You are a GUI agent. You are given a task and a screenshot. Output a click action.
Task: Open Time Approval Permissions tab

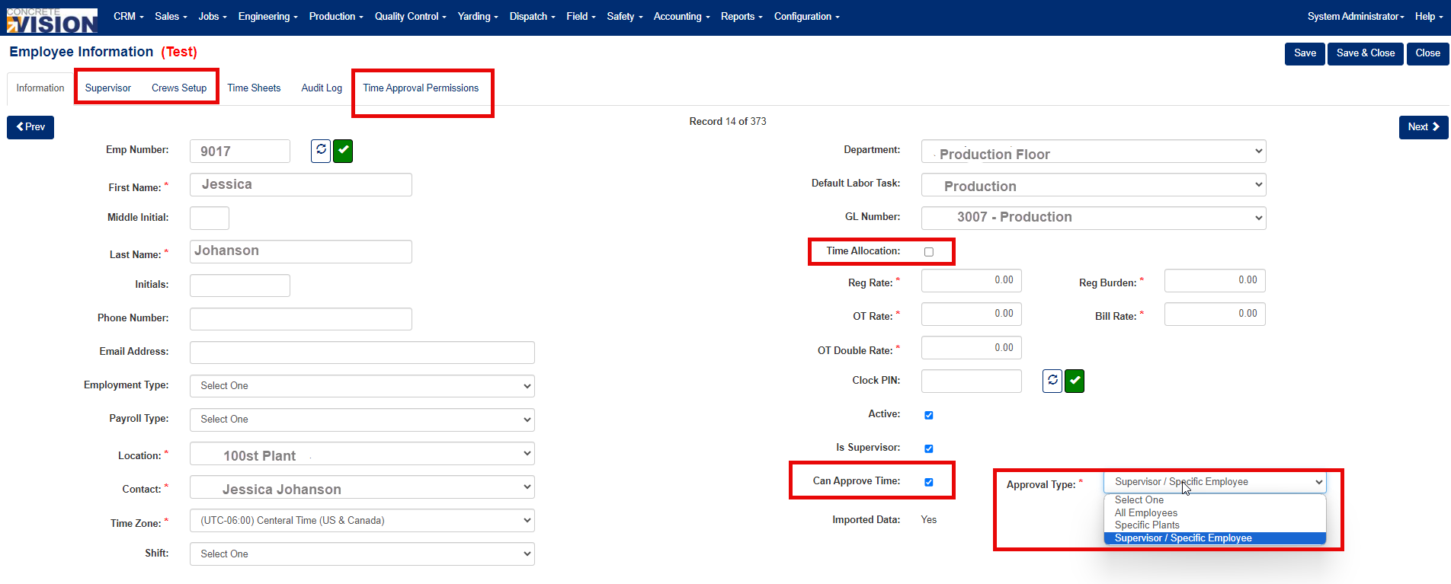(421, 88)
